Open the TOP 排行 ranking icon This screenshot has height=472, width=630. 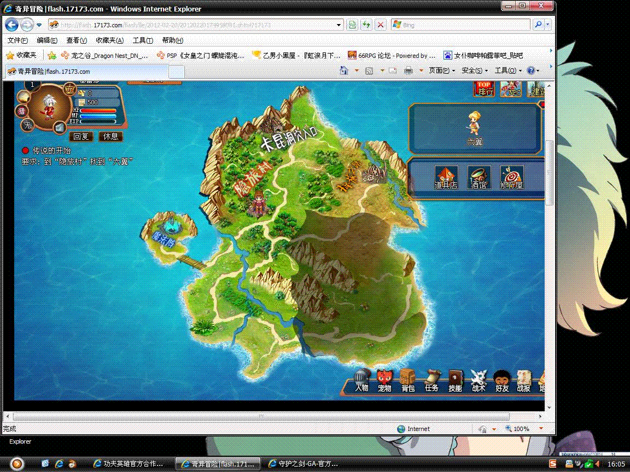484,88
